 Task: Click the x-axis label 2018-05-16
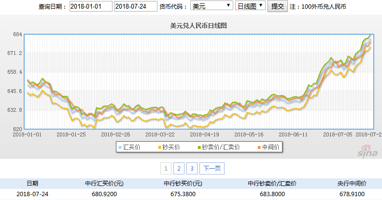(249, 134)
